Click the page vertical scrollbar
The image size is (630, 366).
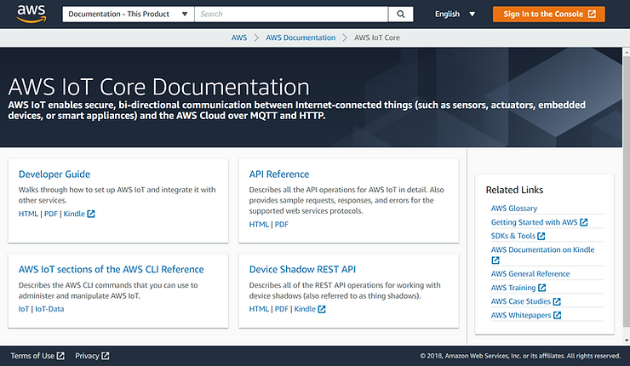(x=626, y=191)
